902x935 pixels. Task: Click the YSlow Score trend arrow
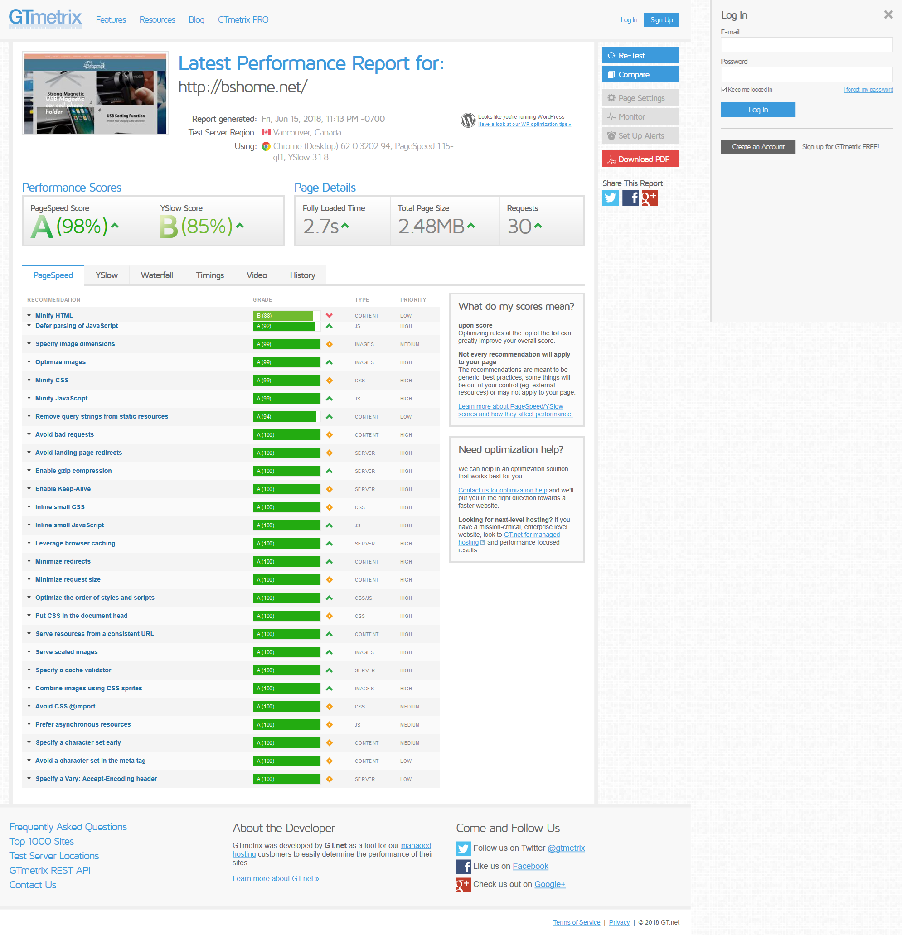point(240,226)
